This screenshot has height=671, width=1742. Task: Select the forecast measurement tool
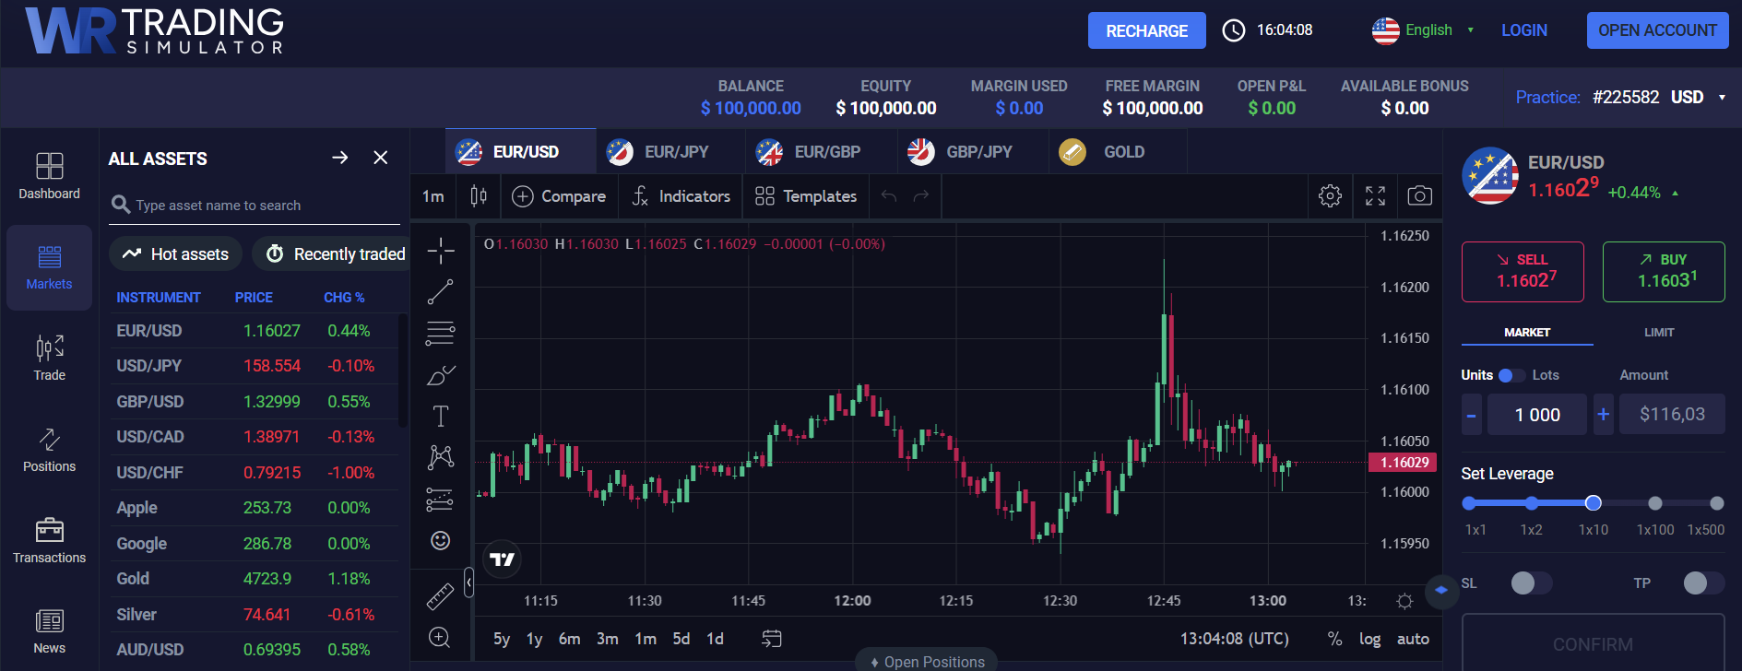(x=441, y=499)
